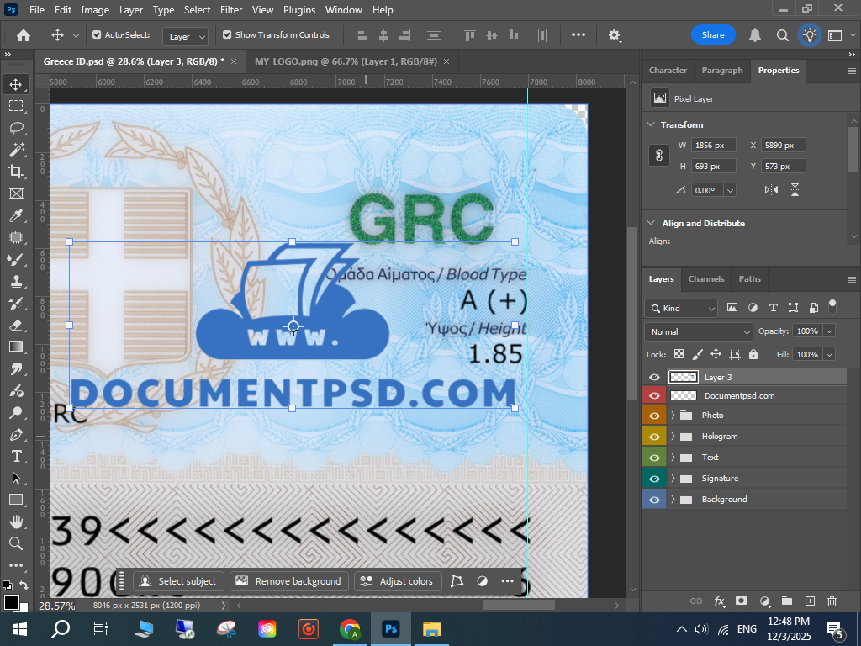
Task: Click the Delete layer trash icon
Action: coord(832,601)
